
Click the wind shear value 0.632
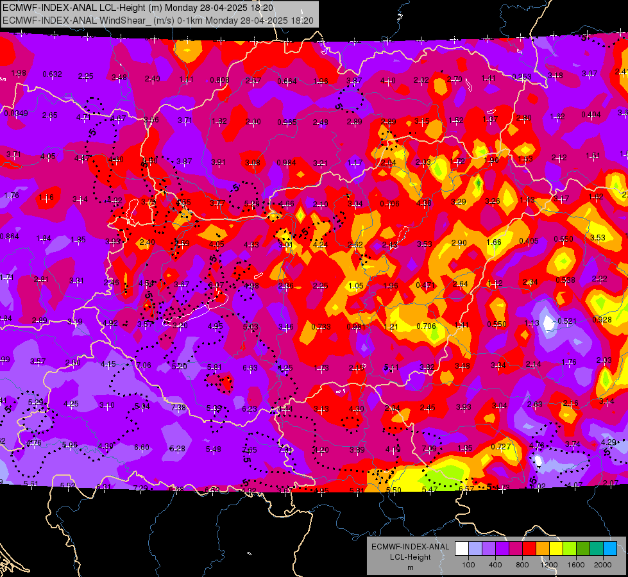[x=52, y=74]
